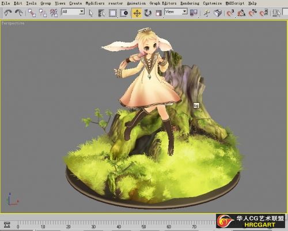Activate Bind to Space Warp tool

[x=54, y=13]
